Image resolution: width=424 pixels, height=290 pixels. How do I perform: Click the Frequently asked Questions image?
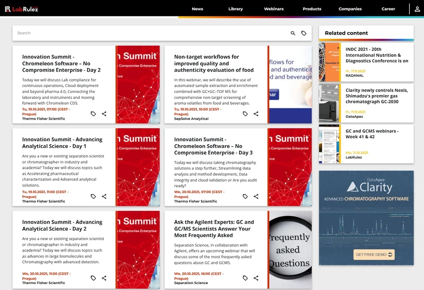click(290, 249)
